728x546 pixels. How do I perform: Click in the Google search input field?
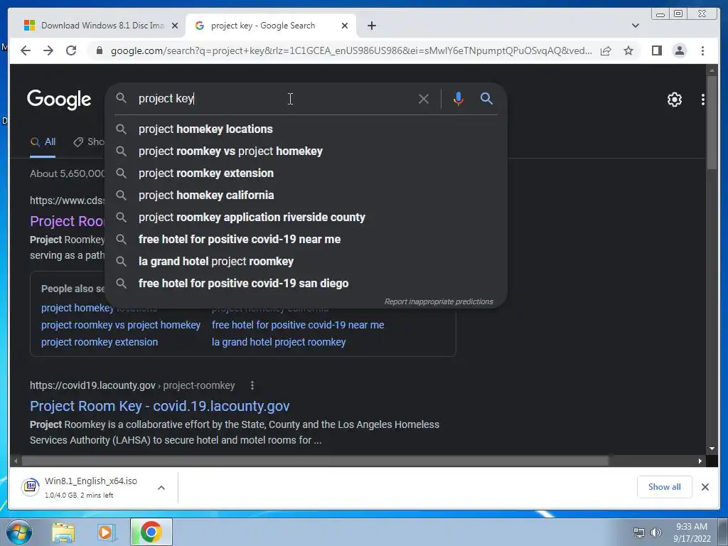tap(274, 98)
